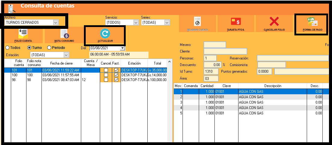Click the Descuento field showing 0.00
The image size is (332, 145).
click(x=212, y=65)
